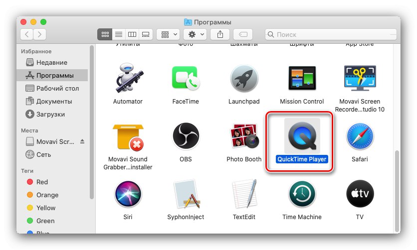Select the Mission Control app icon
This screenshot has width=417, height=250.
302,78
